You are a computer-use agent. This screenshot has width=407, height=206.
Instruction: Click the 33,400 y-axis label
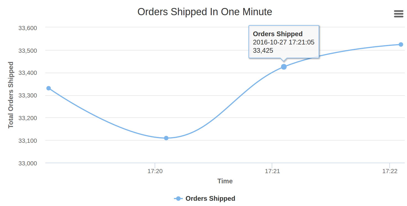pyautogui.click(x=28, y=73)
